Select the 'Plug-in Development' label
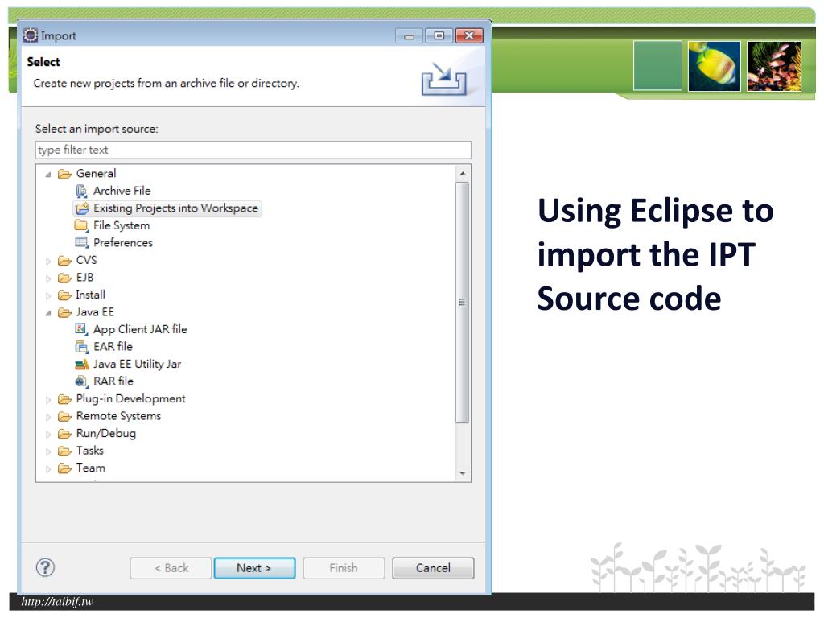Screen dimensions: 824x618 (131, 399)
